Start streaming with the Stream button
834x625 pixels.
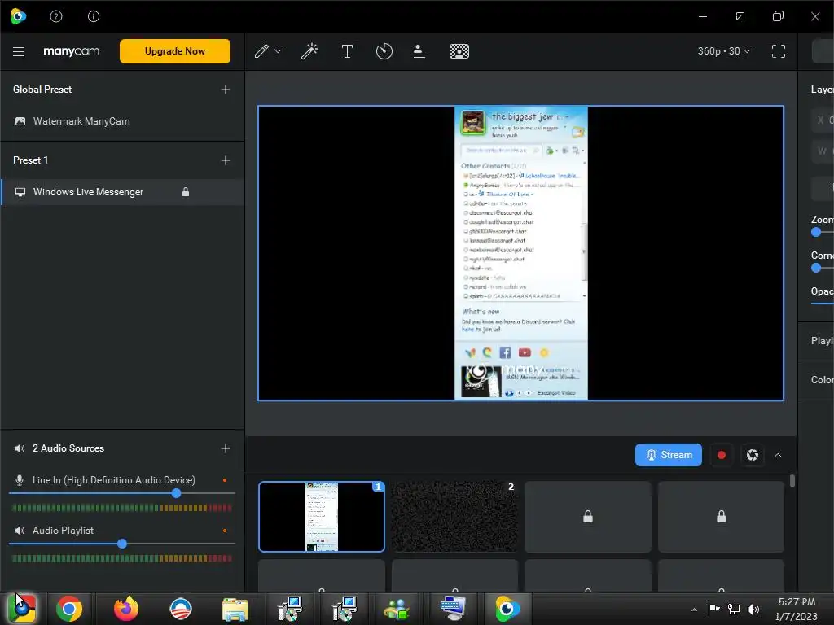point(669,455)
